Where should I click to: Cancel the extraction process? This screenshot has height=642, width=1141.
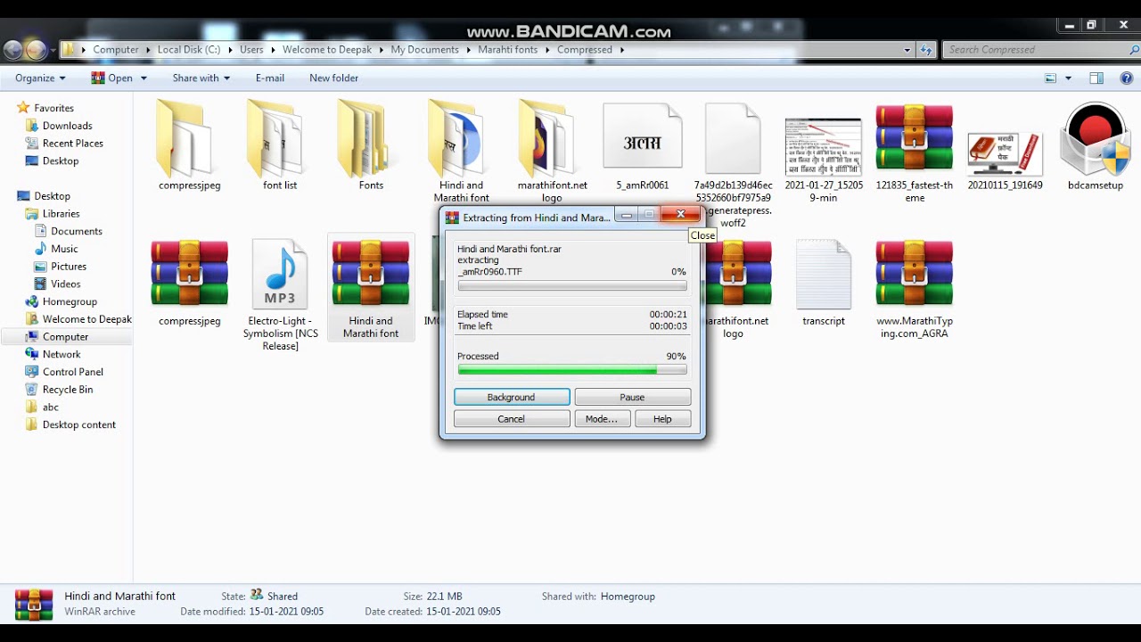[512, 419]
